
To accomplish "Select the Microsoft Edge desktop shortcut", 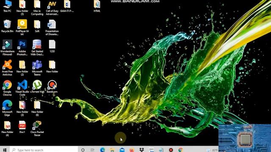I will pos(7,108).
